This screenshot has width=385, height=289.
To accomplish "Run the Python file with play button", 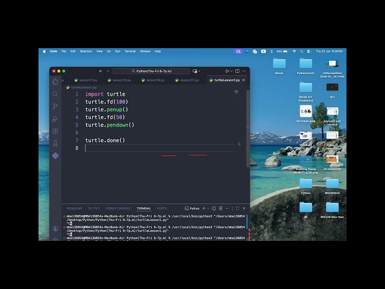I will (227, 71).
